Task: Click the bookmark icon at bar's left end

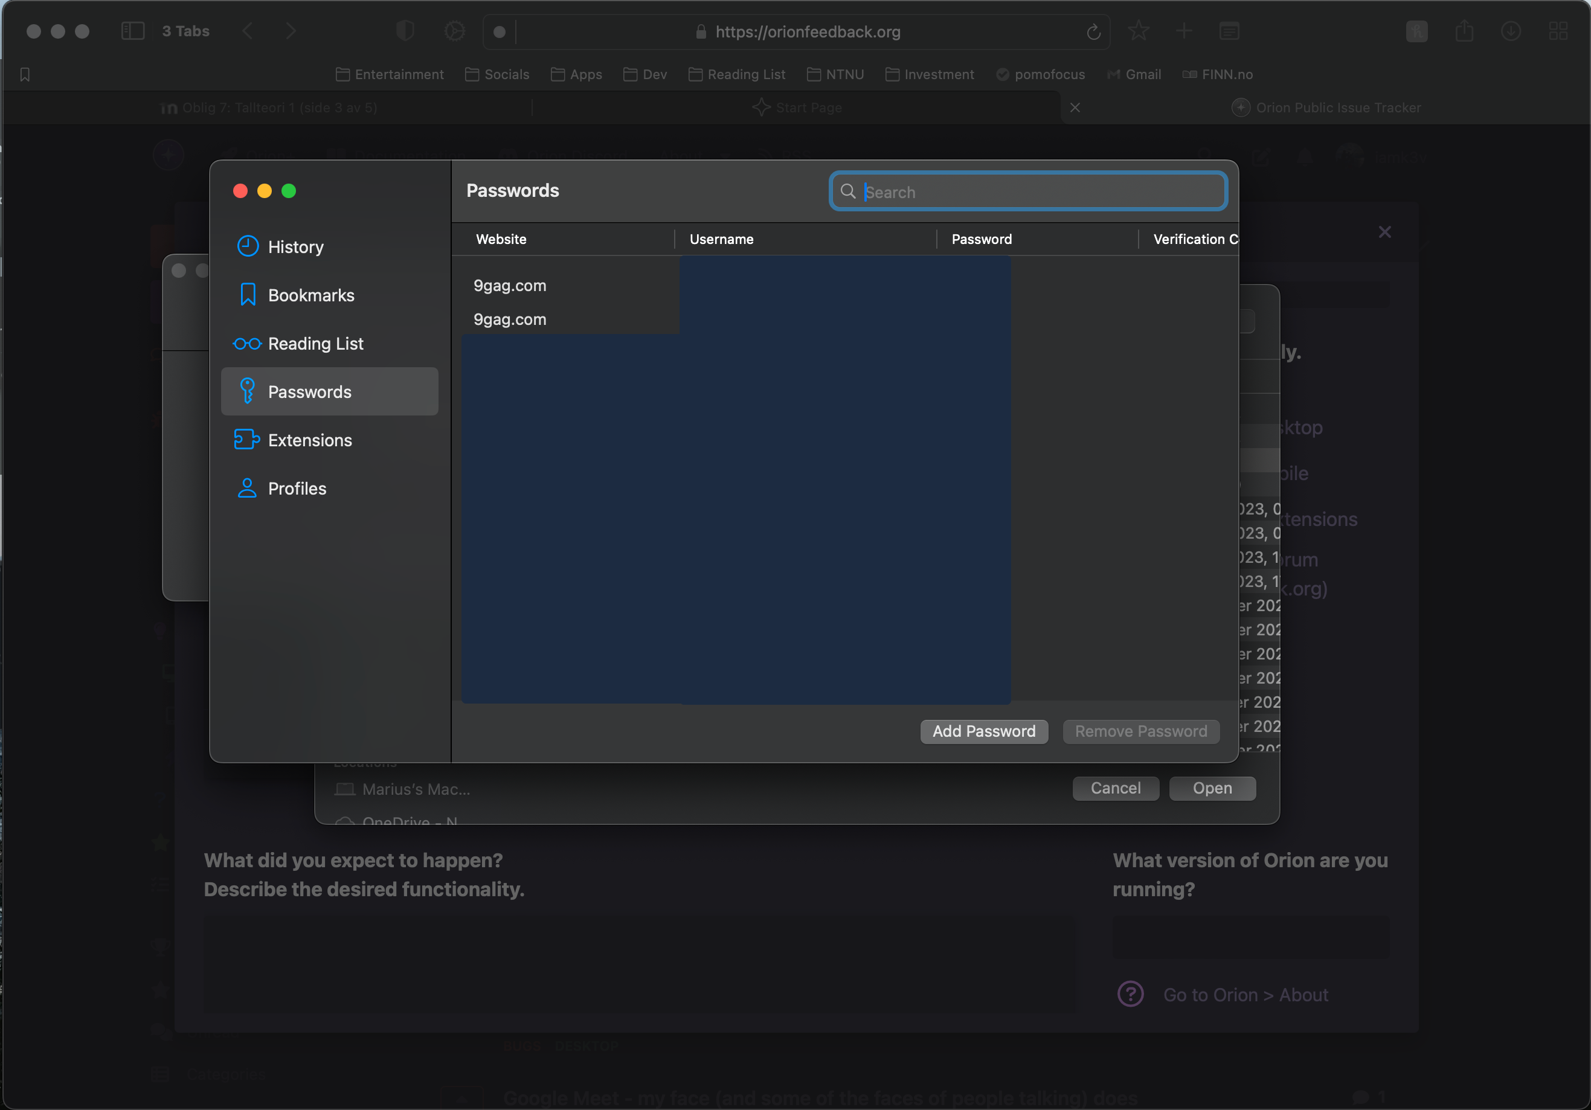Action: click(25, 74)
